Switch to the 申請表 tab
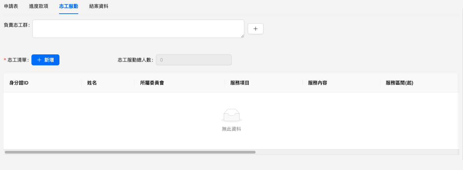The height and width of the screenshot is (170, 463). (11, 6)
